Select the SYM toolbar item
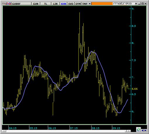Image resolution: width=149 pixels, height=134 pixels. coord(78,4)
